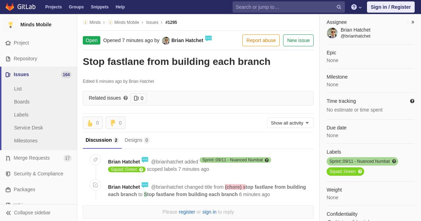Click the #1295 breadcrumb item
The height and width of the screenshot is (221, 421).
[x=171, y=22]
